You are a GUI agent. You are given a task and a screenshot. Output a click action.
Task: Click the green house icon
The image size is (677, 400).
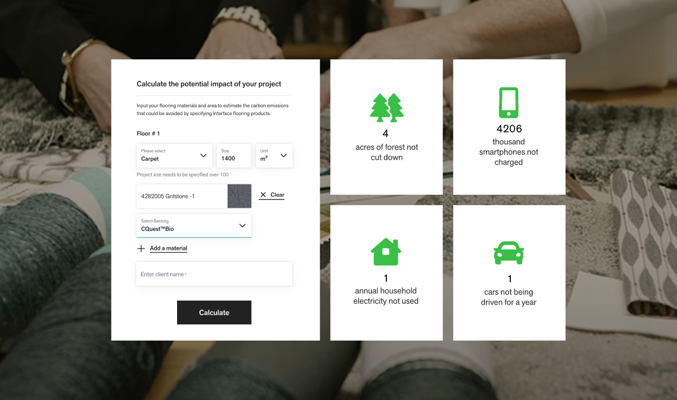tap(386, 252)
